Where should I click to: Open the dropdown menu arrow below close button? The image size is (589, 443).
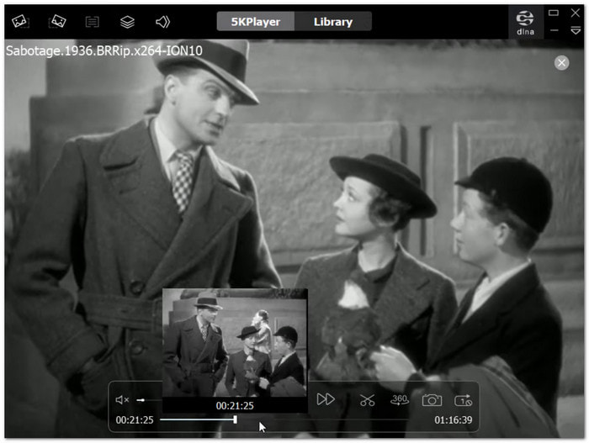click(576, 30)
